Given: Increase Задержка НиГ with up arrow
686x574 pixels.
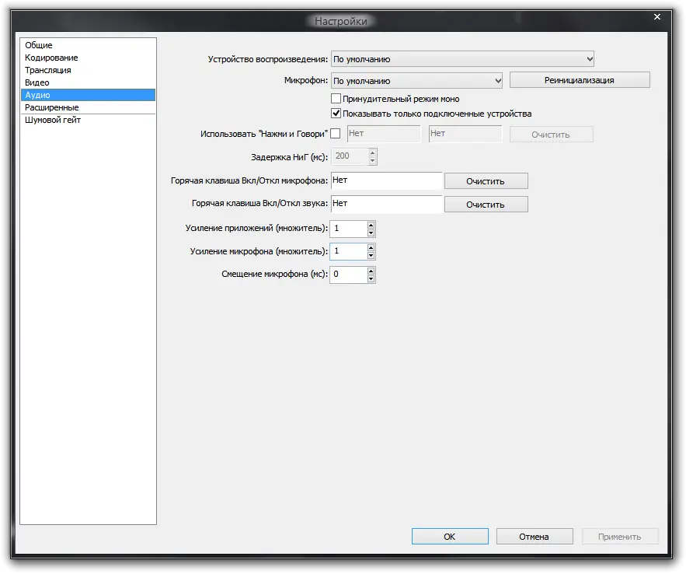Looking at the screenshot, I should [x=372, y=152].
